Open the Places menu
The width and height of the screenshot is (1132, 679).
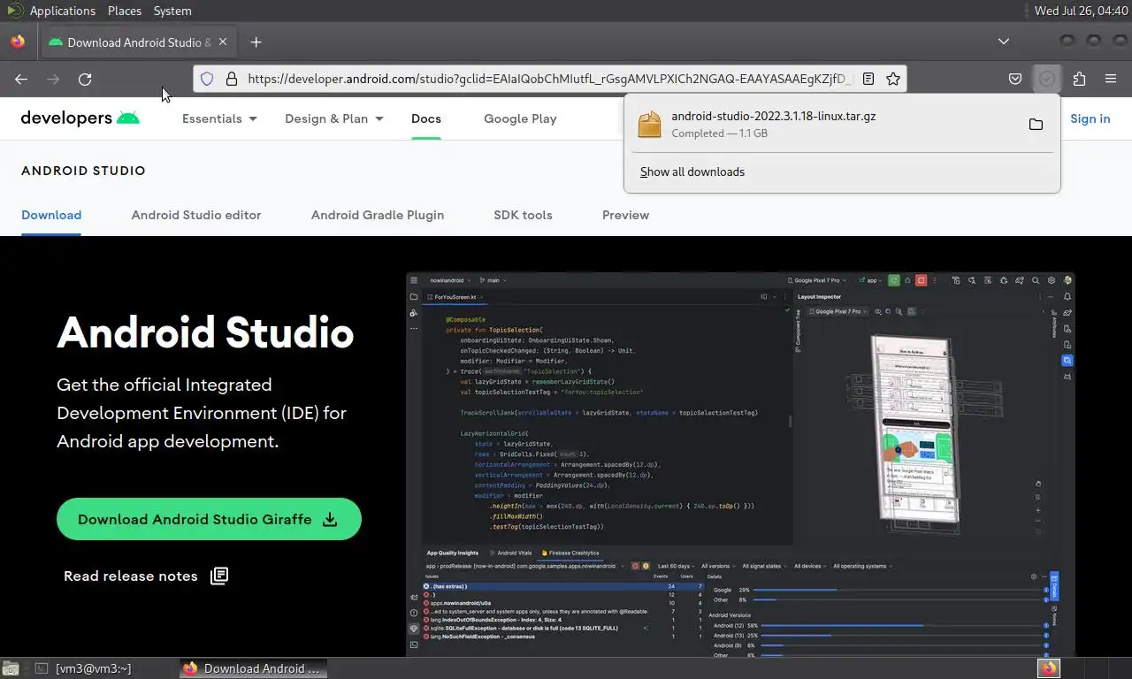point(125,11)
